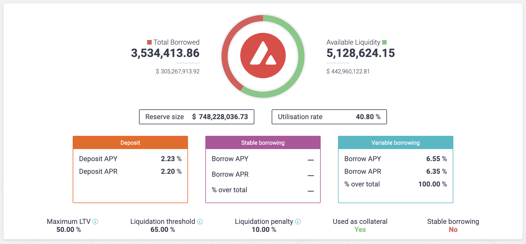
Task: Click the $ 305,267,913.92 amount
Action: 178,71
